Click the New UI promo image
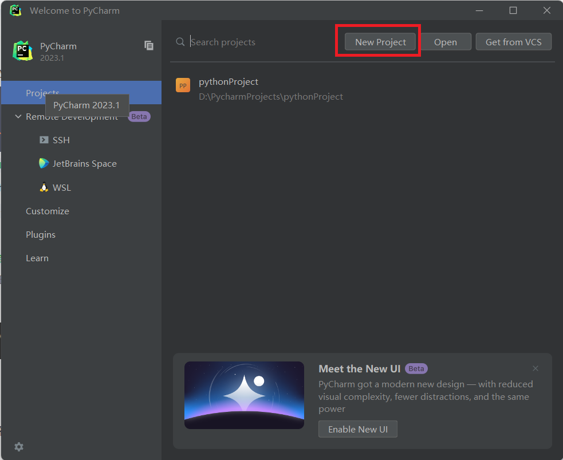Viewport: 563px width, 460px height. point(244,395)
